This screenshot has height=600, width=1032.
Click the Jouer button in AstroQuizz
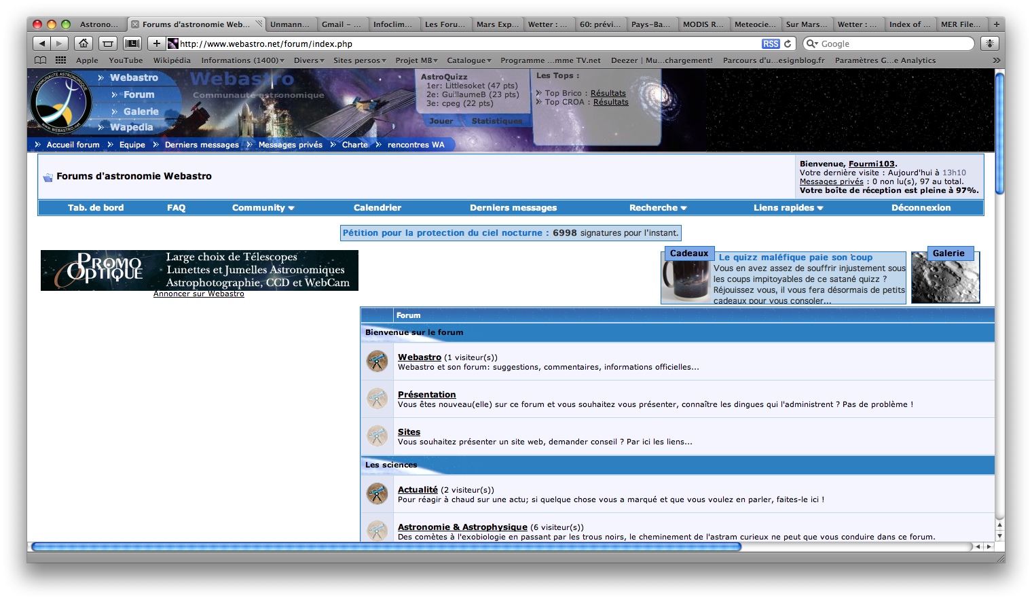441,121
